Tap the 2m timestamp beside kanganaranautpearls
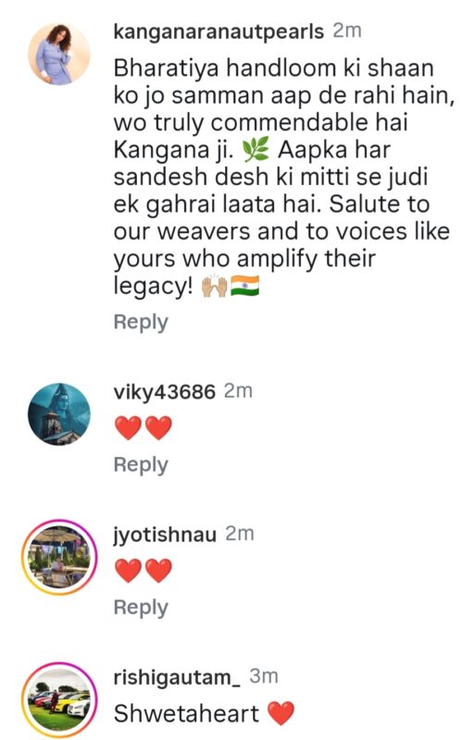Image resolution: width=475 pixels, height=740 pixels. [x=347, y=31]
